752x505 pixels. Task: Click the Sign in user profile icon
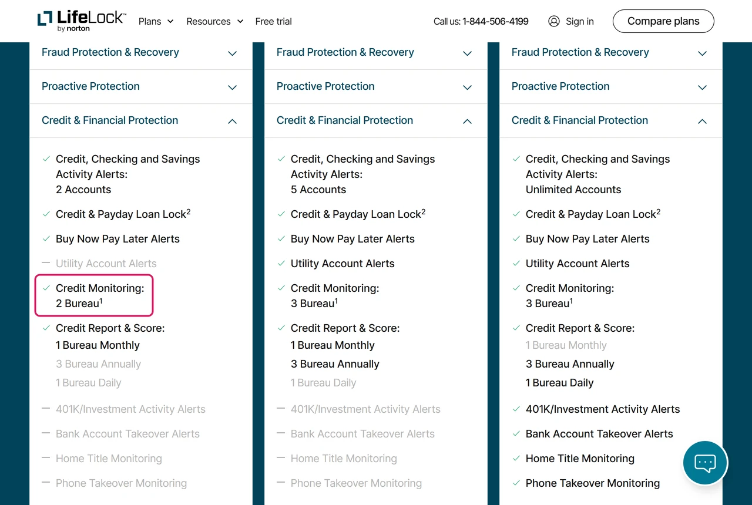tap(553, 21)
